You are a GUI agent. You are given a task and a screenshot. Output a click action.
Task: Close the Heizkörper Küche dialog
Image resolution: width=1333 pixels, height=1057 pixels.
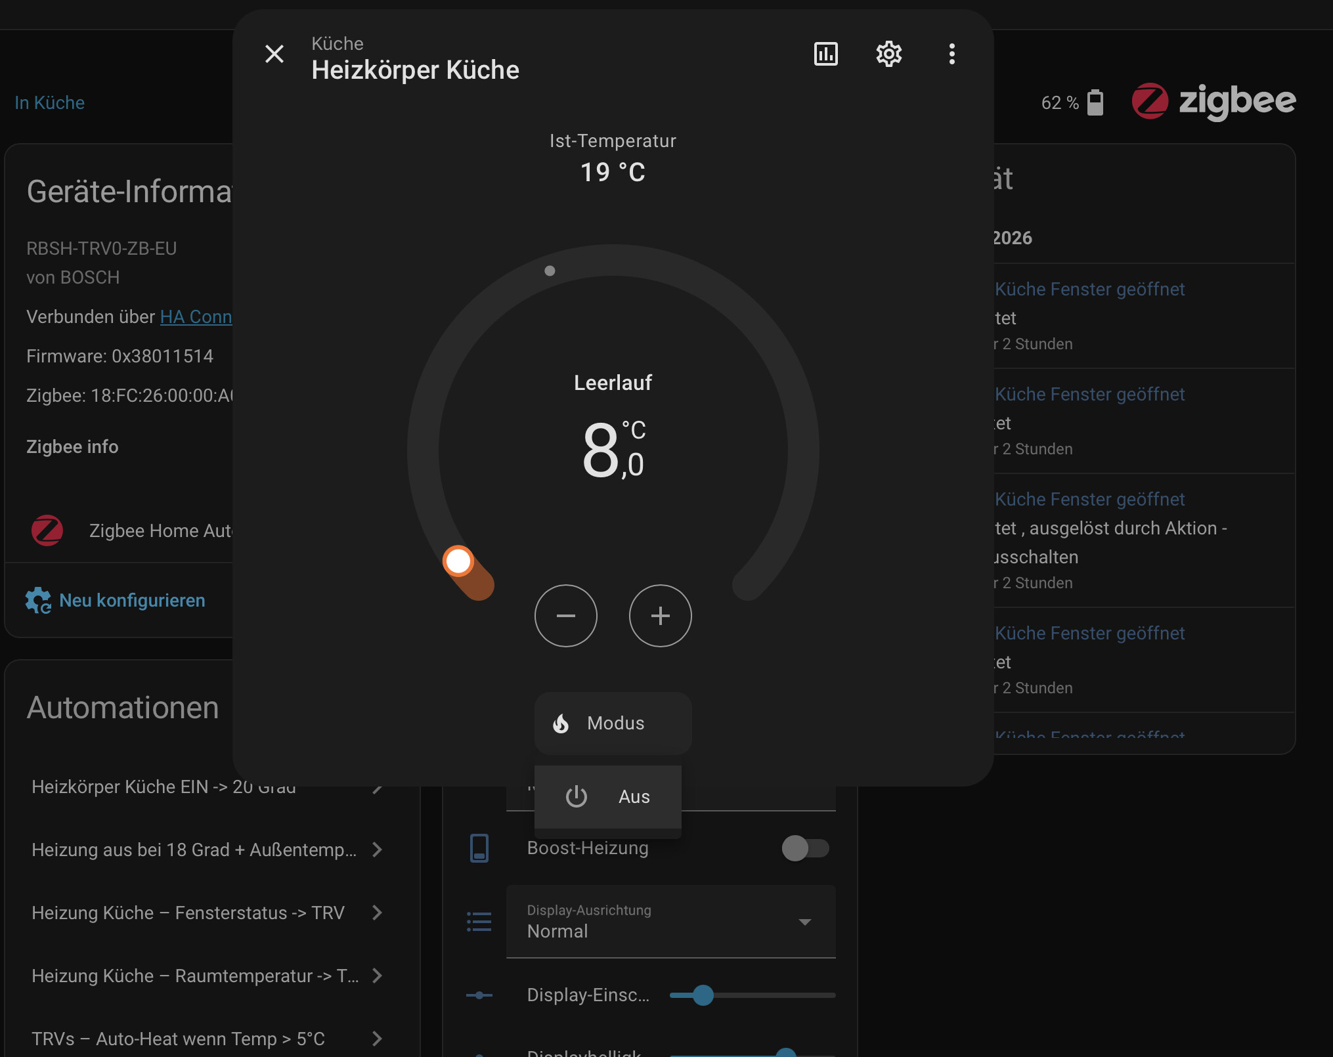coord(274,54)
